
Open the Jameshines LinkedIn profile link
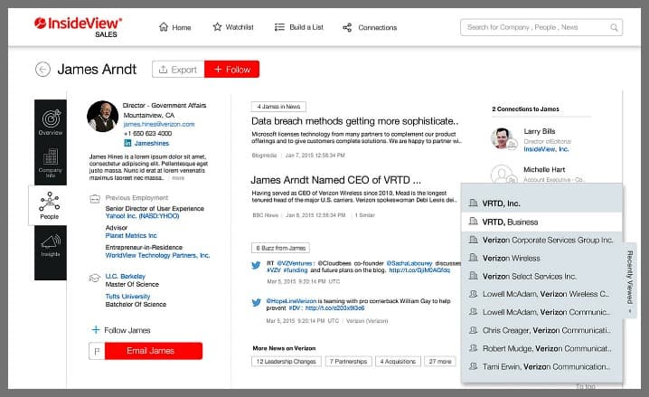coord(152,143)
